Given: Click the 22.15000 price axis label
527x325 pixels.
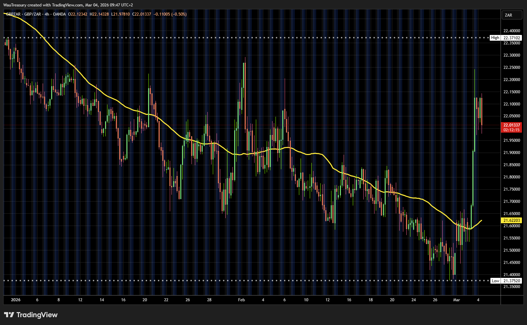Looking at the screenshot, I should coord(511,92).
